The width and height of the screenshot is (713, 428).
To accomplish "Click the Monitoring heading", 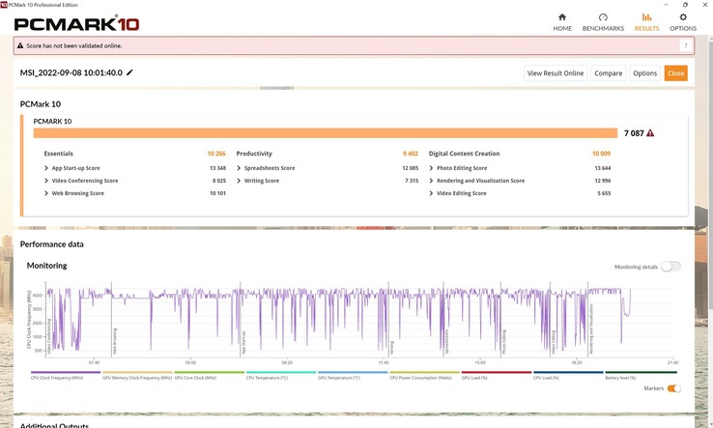I will [46, 266].
